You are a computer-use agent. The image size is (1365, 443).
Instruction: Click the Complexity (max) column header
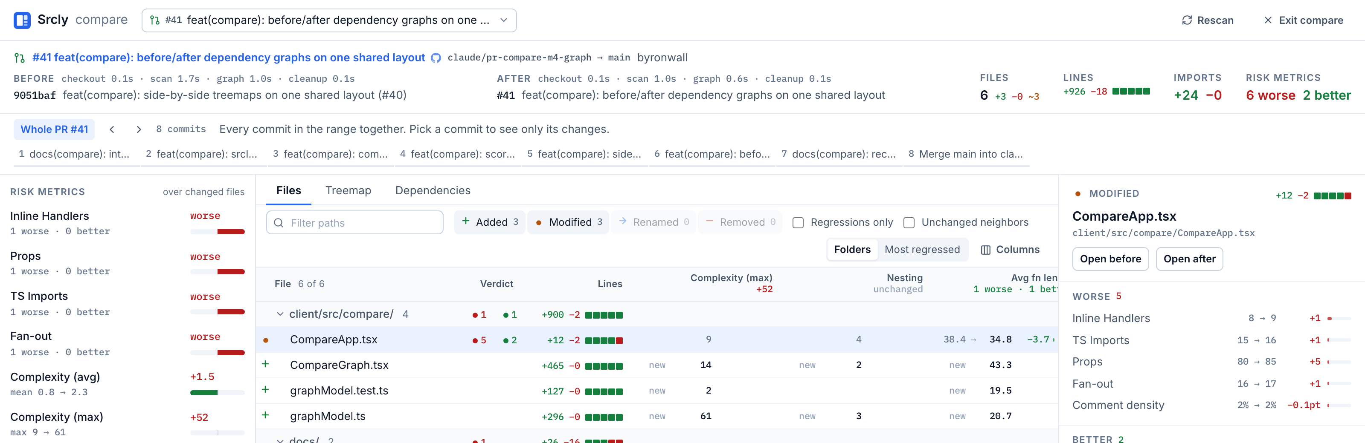coord(731,283)
